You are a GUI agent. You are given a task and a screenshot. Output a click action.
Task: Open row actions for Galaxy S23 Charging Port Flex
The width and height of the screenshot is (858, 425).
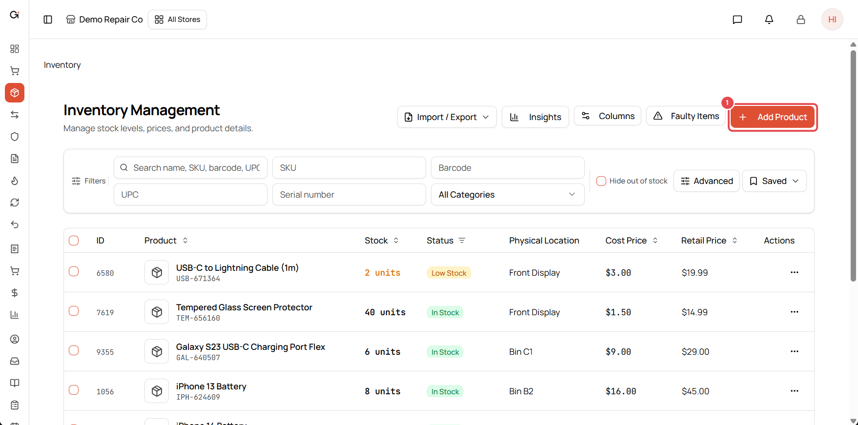pyautogui.click(x=795, y=351)
